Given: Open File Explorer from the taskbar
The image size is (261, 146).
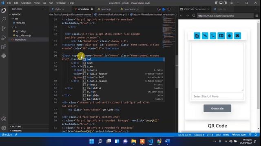Looking at the screenshot, I should (134, 141).
